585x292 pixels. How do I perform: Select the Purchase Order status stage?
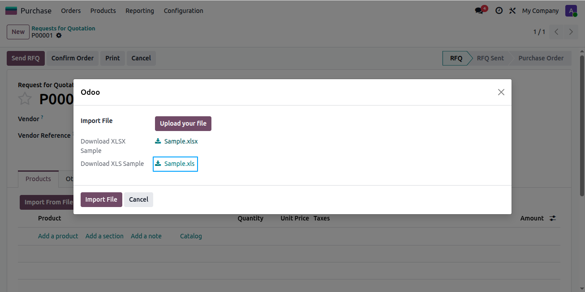[541, 58]
